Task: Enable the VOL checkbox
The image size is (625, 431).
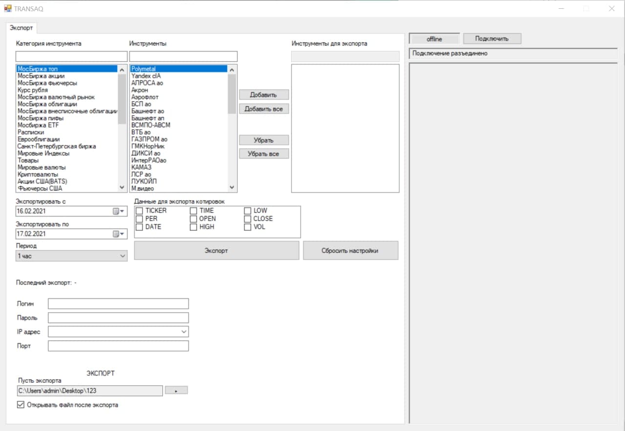Action: coord(248,227)
